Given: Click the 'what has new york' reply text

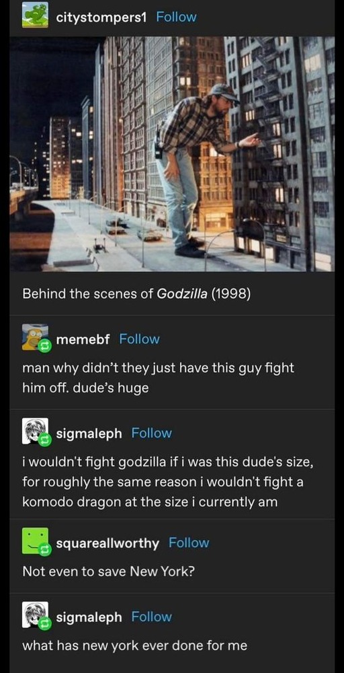Looking at the screenshot, I should (x=134, y=645).
